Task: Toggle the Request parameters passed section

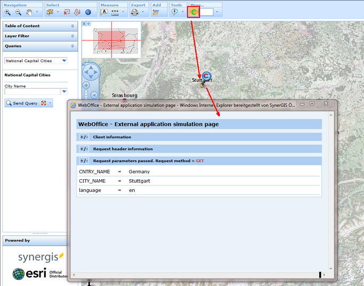Action: (84, 161)
